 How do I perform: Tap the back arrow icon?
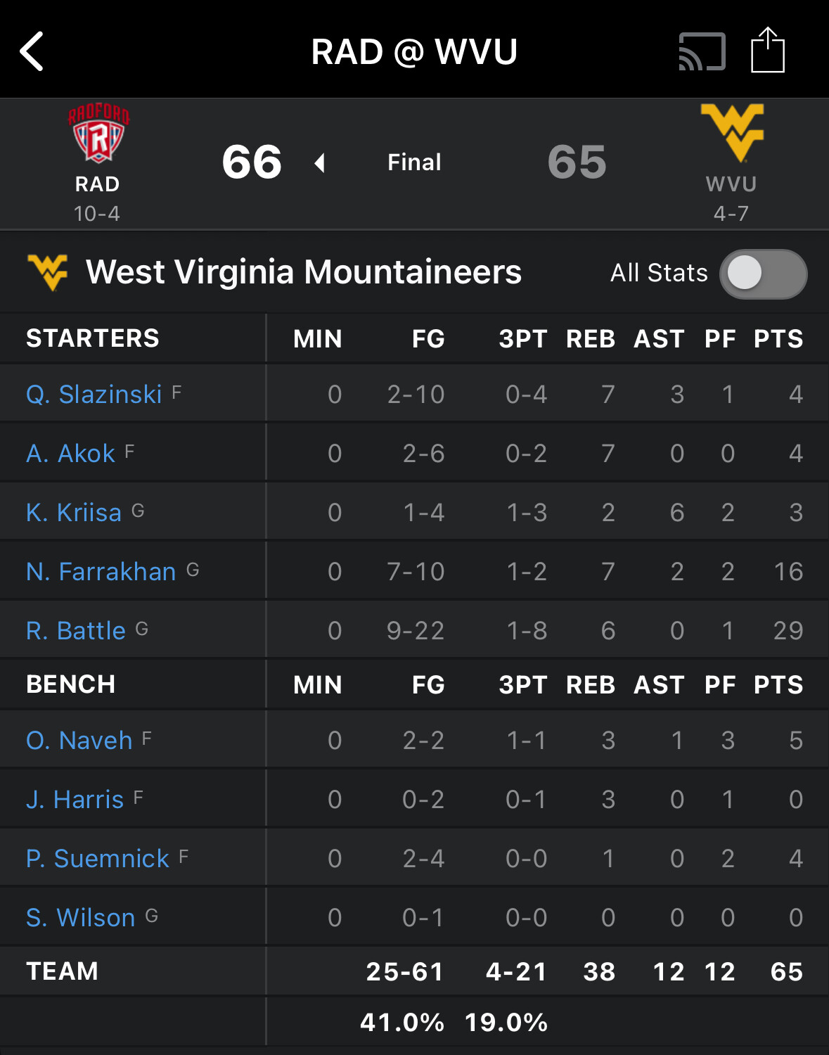(x=32, y=51)
